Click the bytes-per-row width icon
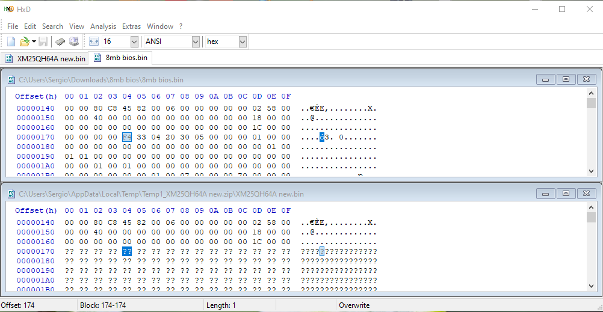This screenshot has width=603, height=312. [x=94, y=41]
